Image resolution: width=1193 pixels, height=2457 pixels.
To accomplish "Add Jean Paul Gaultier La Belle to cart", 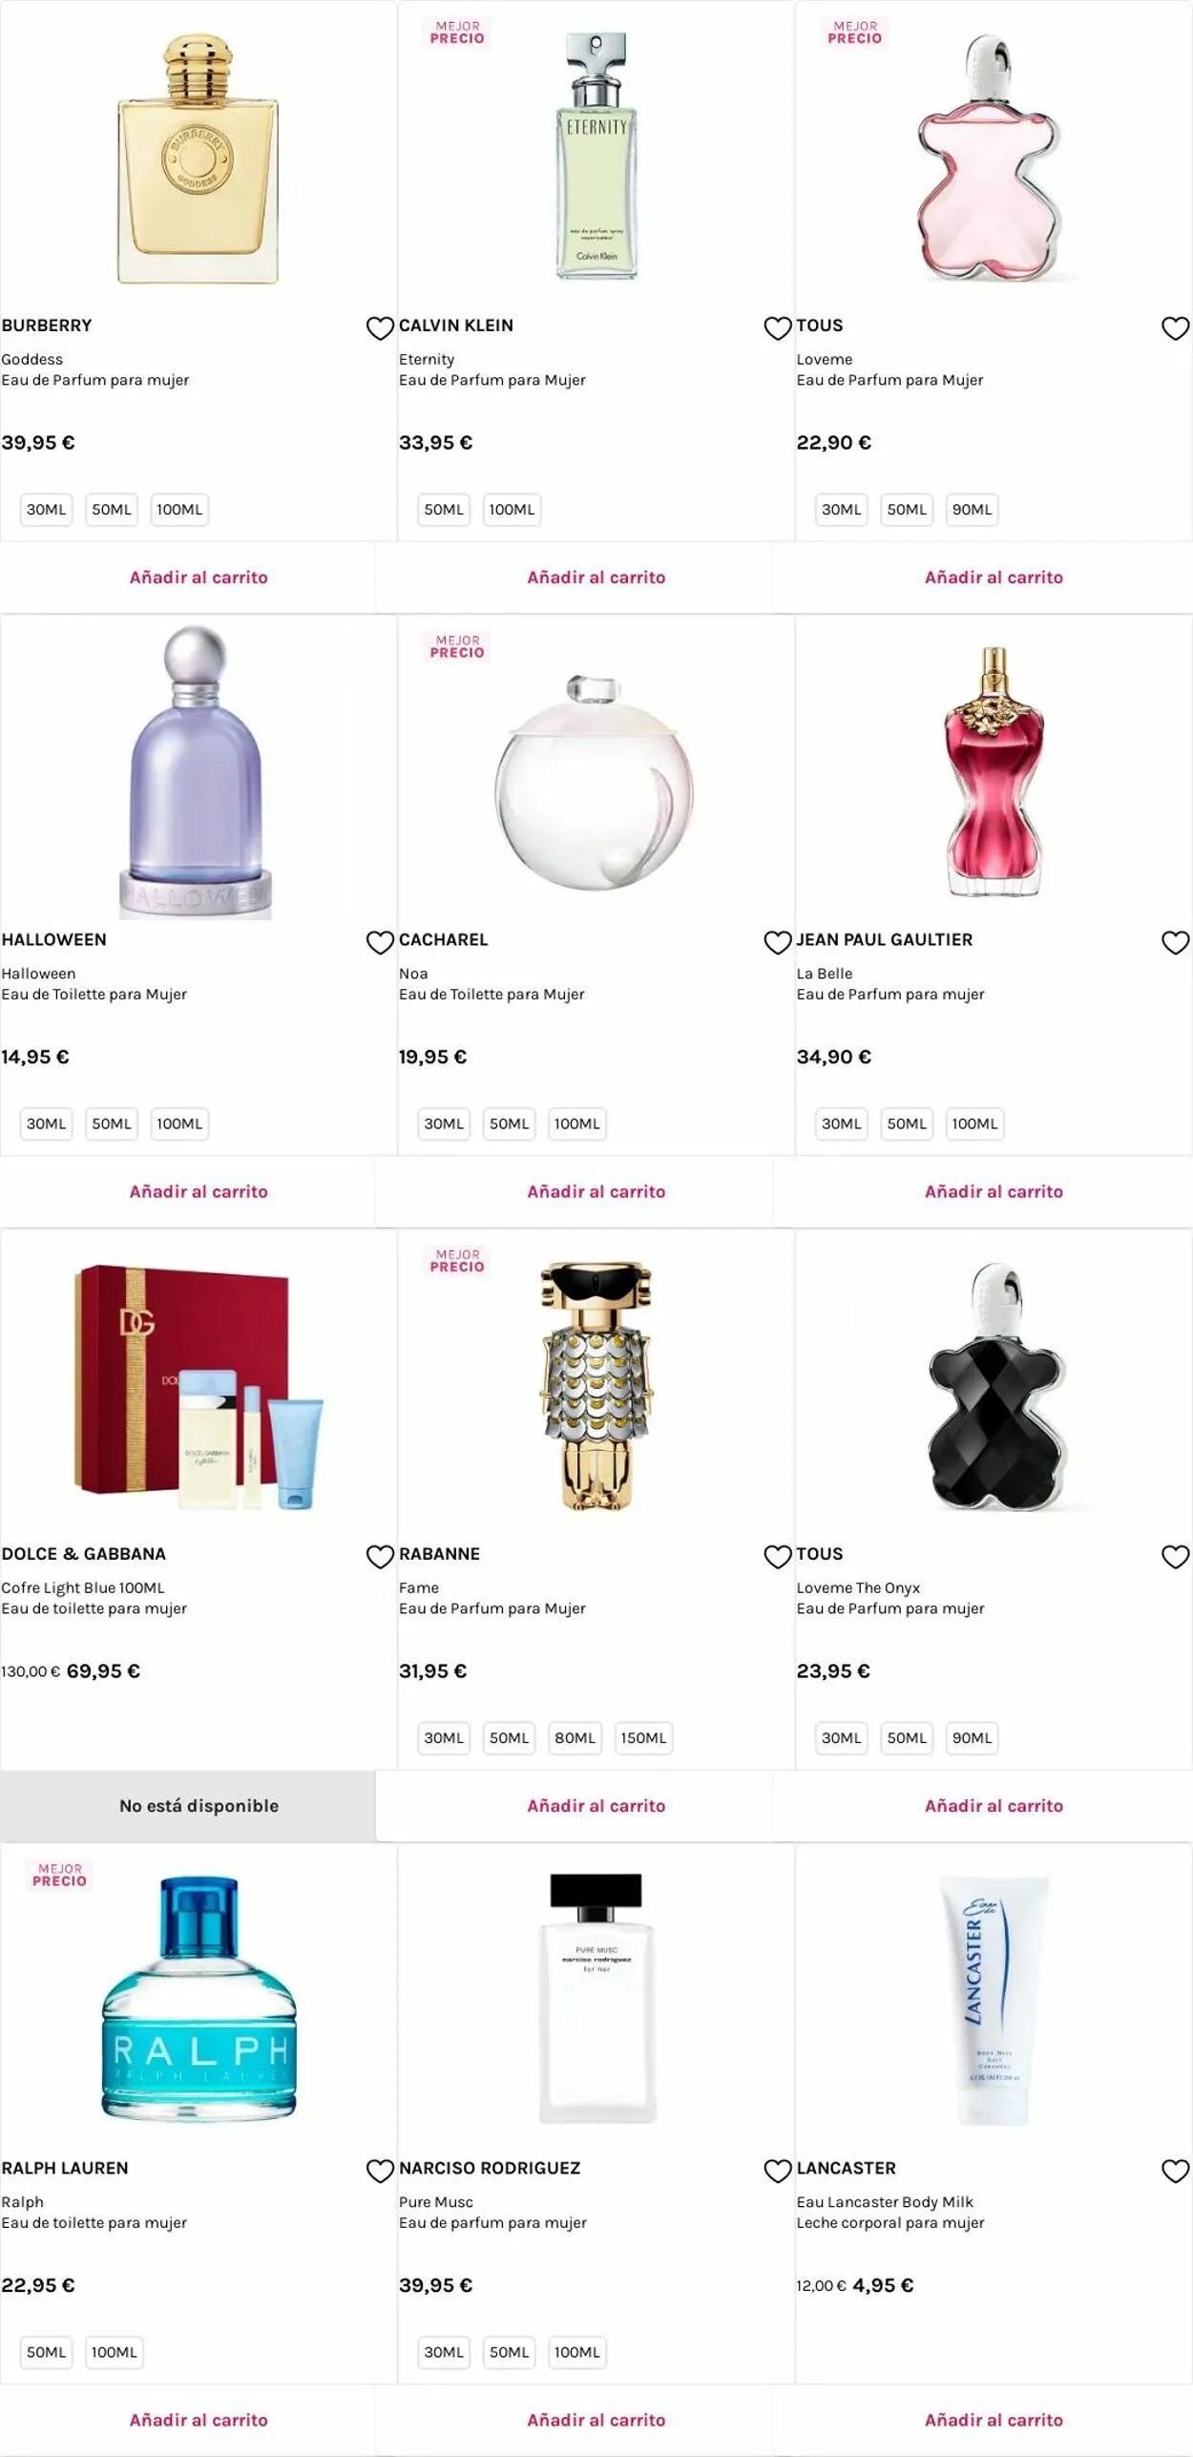I will 994,1191.
